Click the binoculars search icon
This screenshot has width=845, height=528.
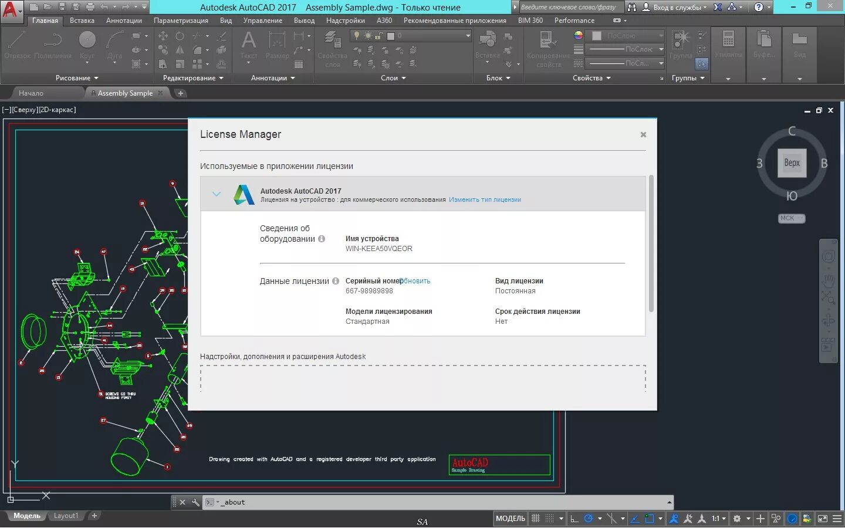pyautogui.click(x=632, y=7)
